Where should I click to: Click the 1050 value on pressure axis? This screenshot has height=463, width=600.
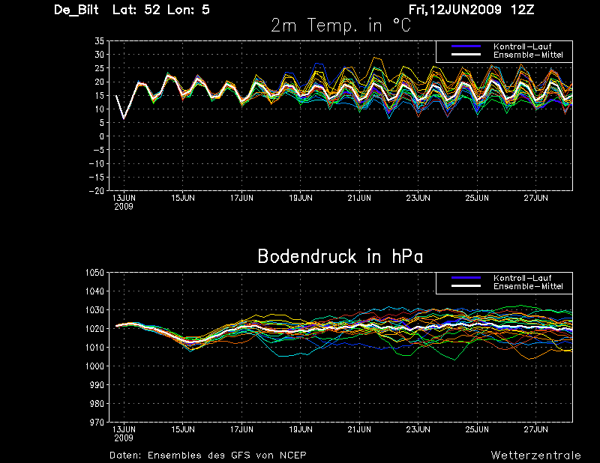(x=94, y=273)
